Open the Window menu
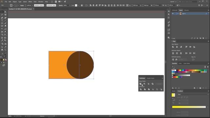Screen dimensions: 210x118 click(41, 2)
